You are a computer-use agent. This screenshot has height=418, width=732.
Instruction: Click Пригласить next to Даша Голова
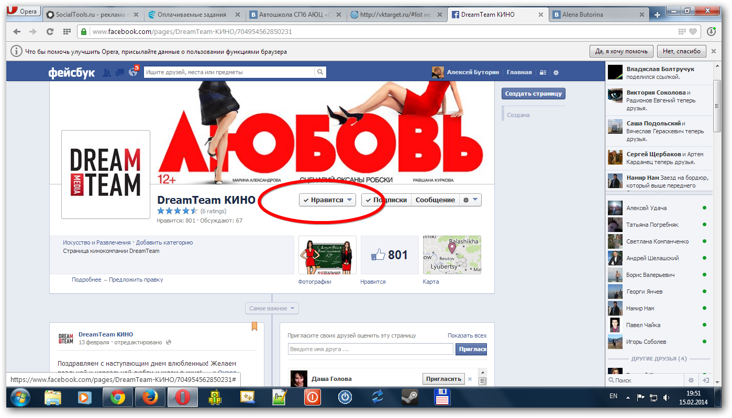(x=443, y=379)
